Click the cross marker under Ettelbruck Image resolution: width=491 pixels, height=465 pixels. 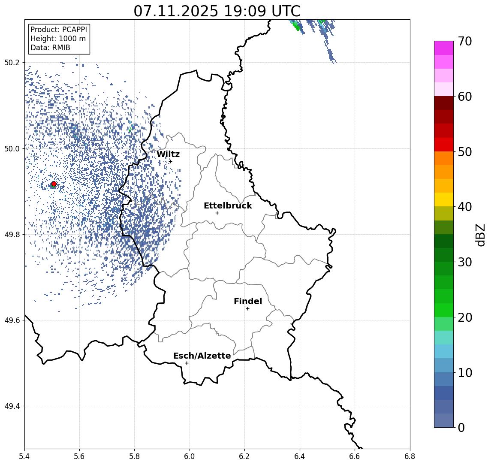tap(217, 213)
